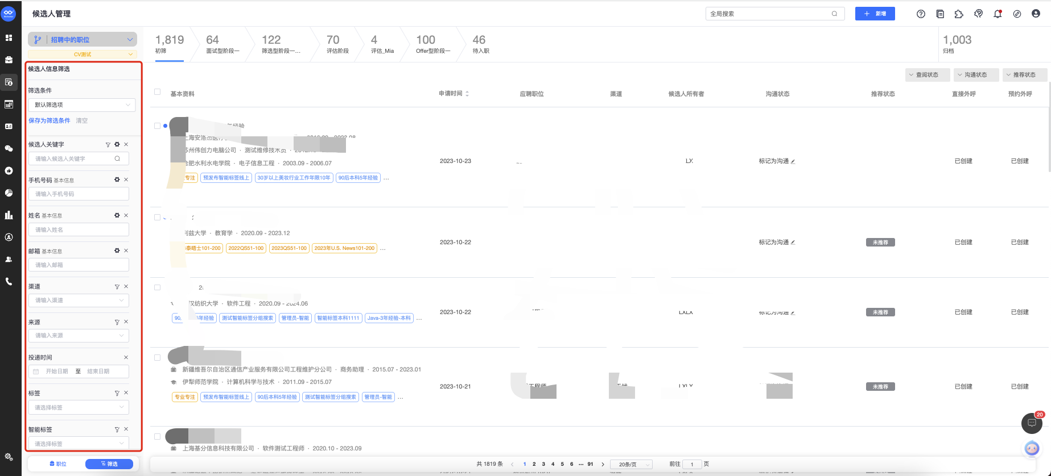Viewport: 1051px width, 476px height.
Task: Click the 前往 page number input
Action: pos(692,464)
